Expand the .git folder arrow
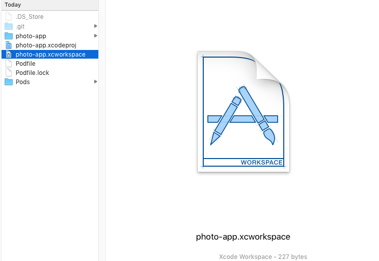The height and width of the screenshot is (261, 379). click(x=95, y=26)
